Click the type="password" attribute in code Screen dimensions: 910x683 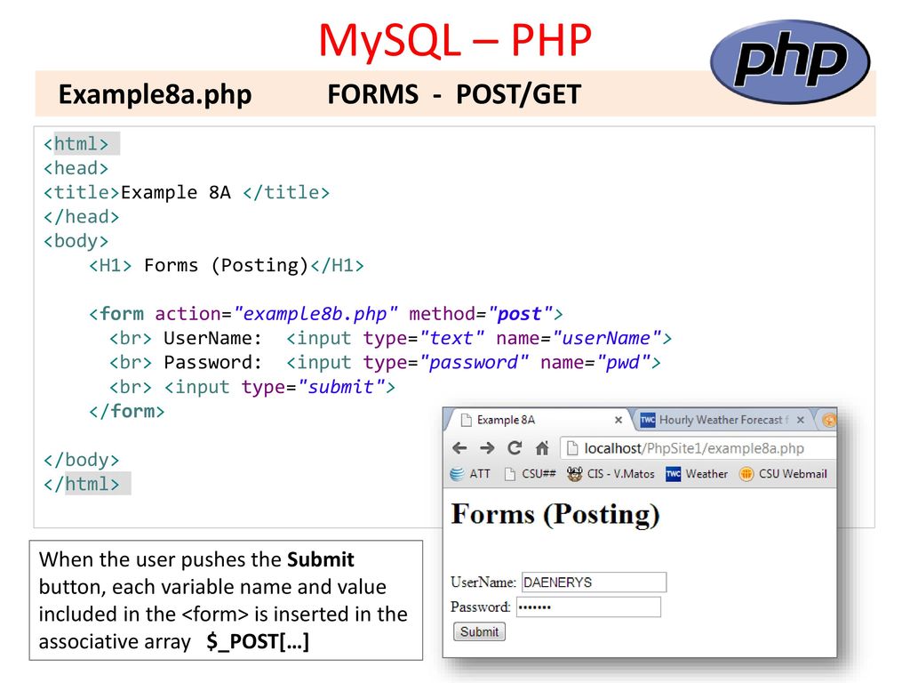pyautogui.click(x=446, y=363)
